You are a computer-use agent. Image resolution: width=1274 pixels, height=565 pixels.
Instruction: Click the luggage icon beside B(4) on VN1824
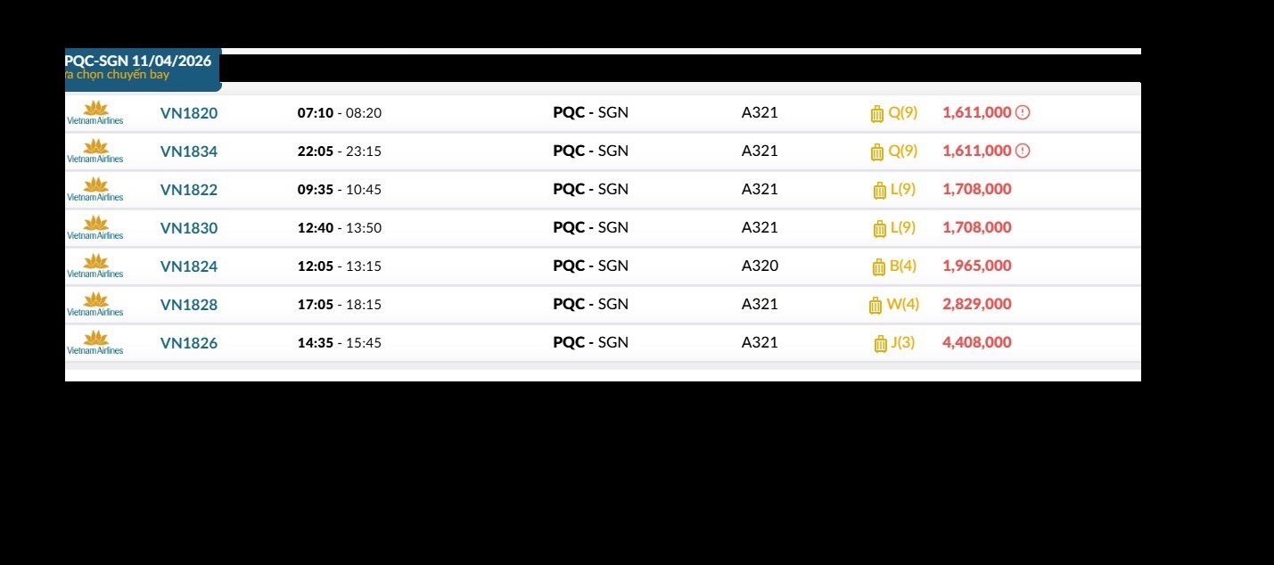878,266
